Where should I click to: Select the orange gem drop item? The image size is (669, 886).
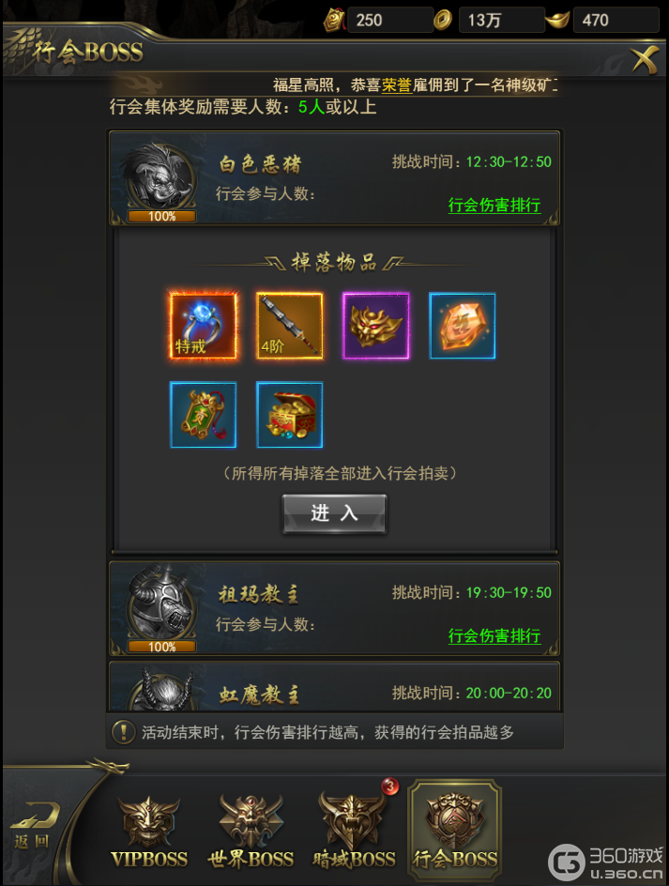pos(463,326)
